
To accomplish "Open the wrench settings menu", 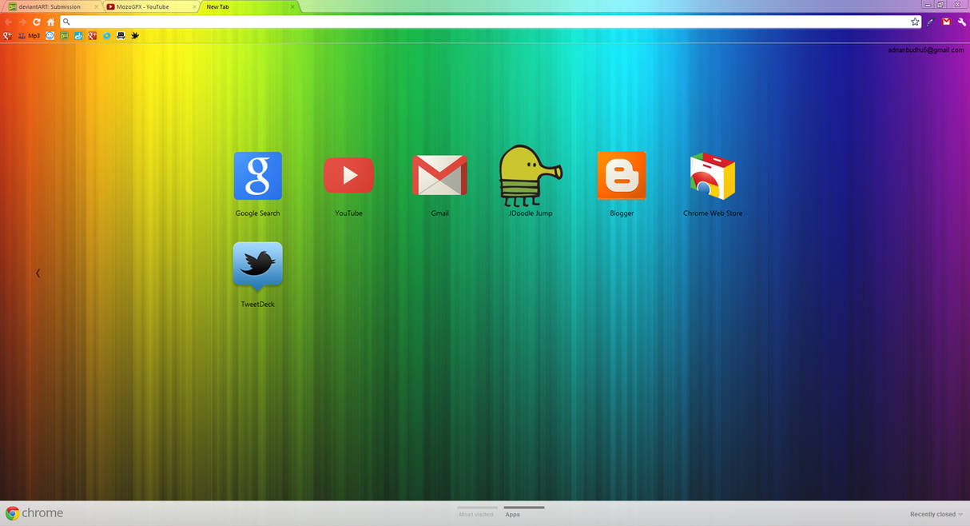I will 962,22.
